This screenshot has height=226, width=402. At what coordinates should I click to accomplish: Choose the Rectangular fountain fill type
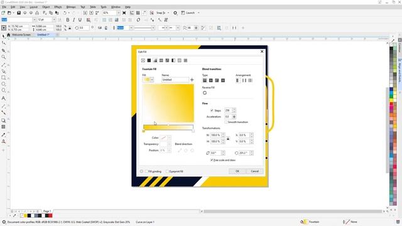(223, 80)
